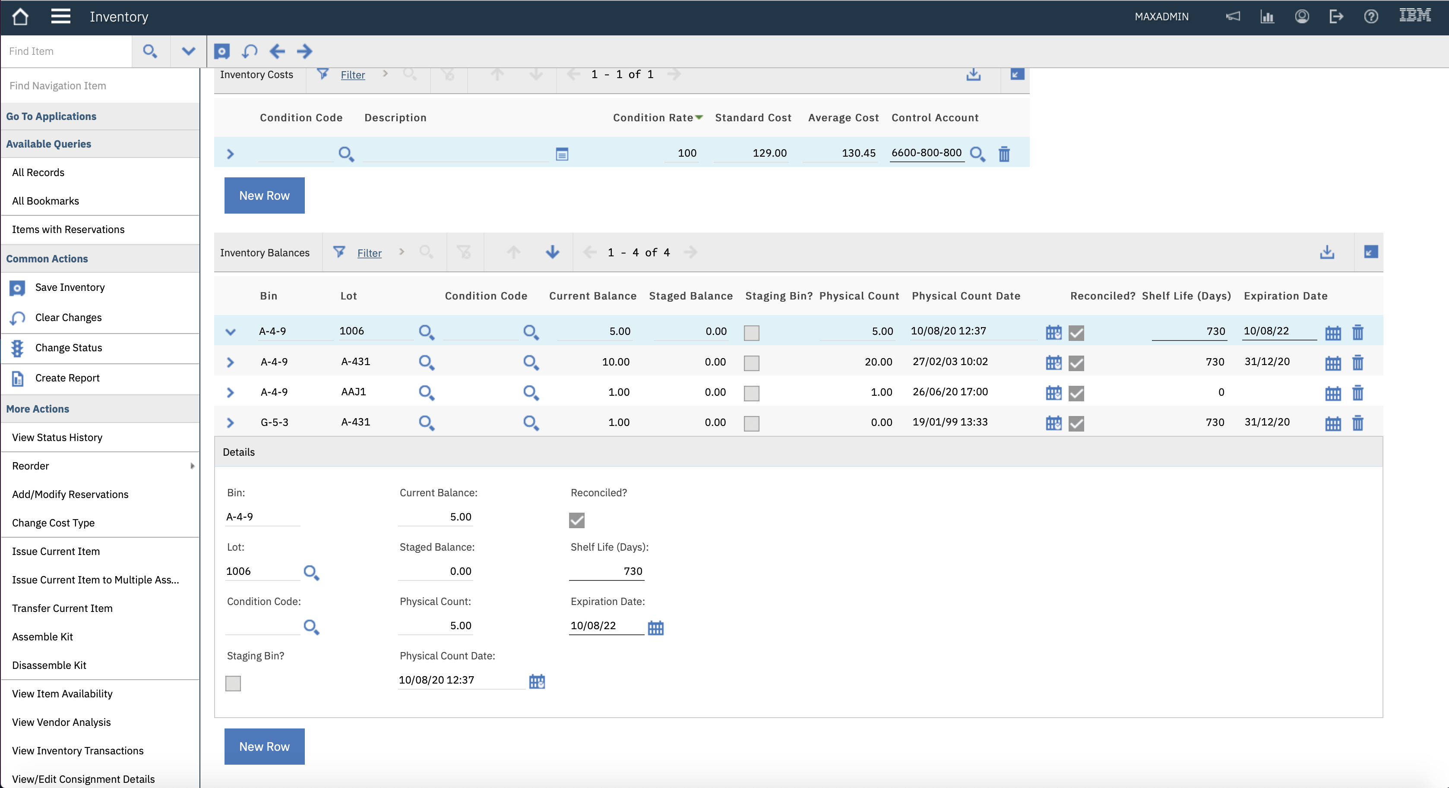Image resolution: width=1449 pixels, height=788 pixels.
Task: Save Inventory using the sidebar save icon
Action: pos(16,288)
